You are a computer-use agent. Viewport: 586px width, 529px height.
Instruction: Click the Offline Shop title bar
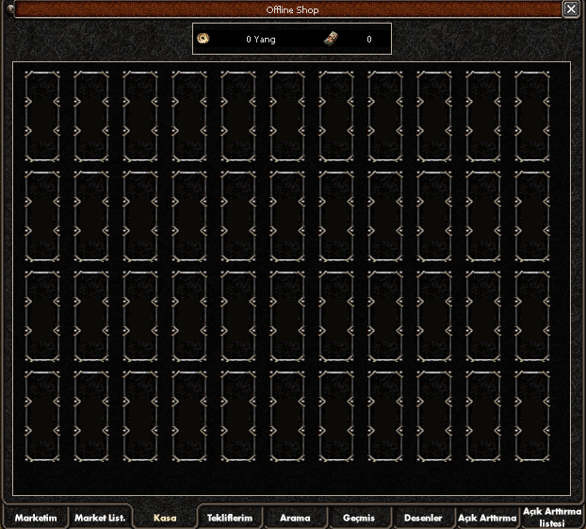click(x=292, y=9)
